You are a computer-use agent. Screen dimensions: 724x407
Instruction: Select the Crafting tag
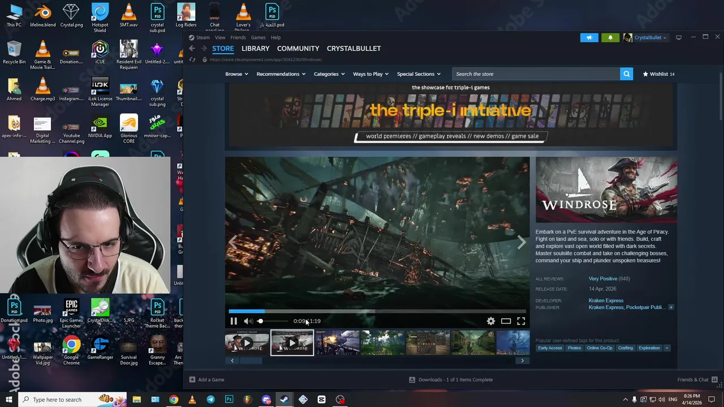(x=626, y=348)
